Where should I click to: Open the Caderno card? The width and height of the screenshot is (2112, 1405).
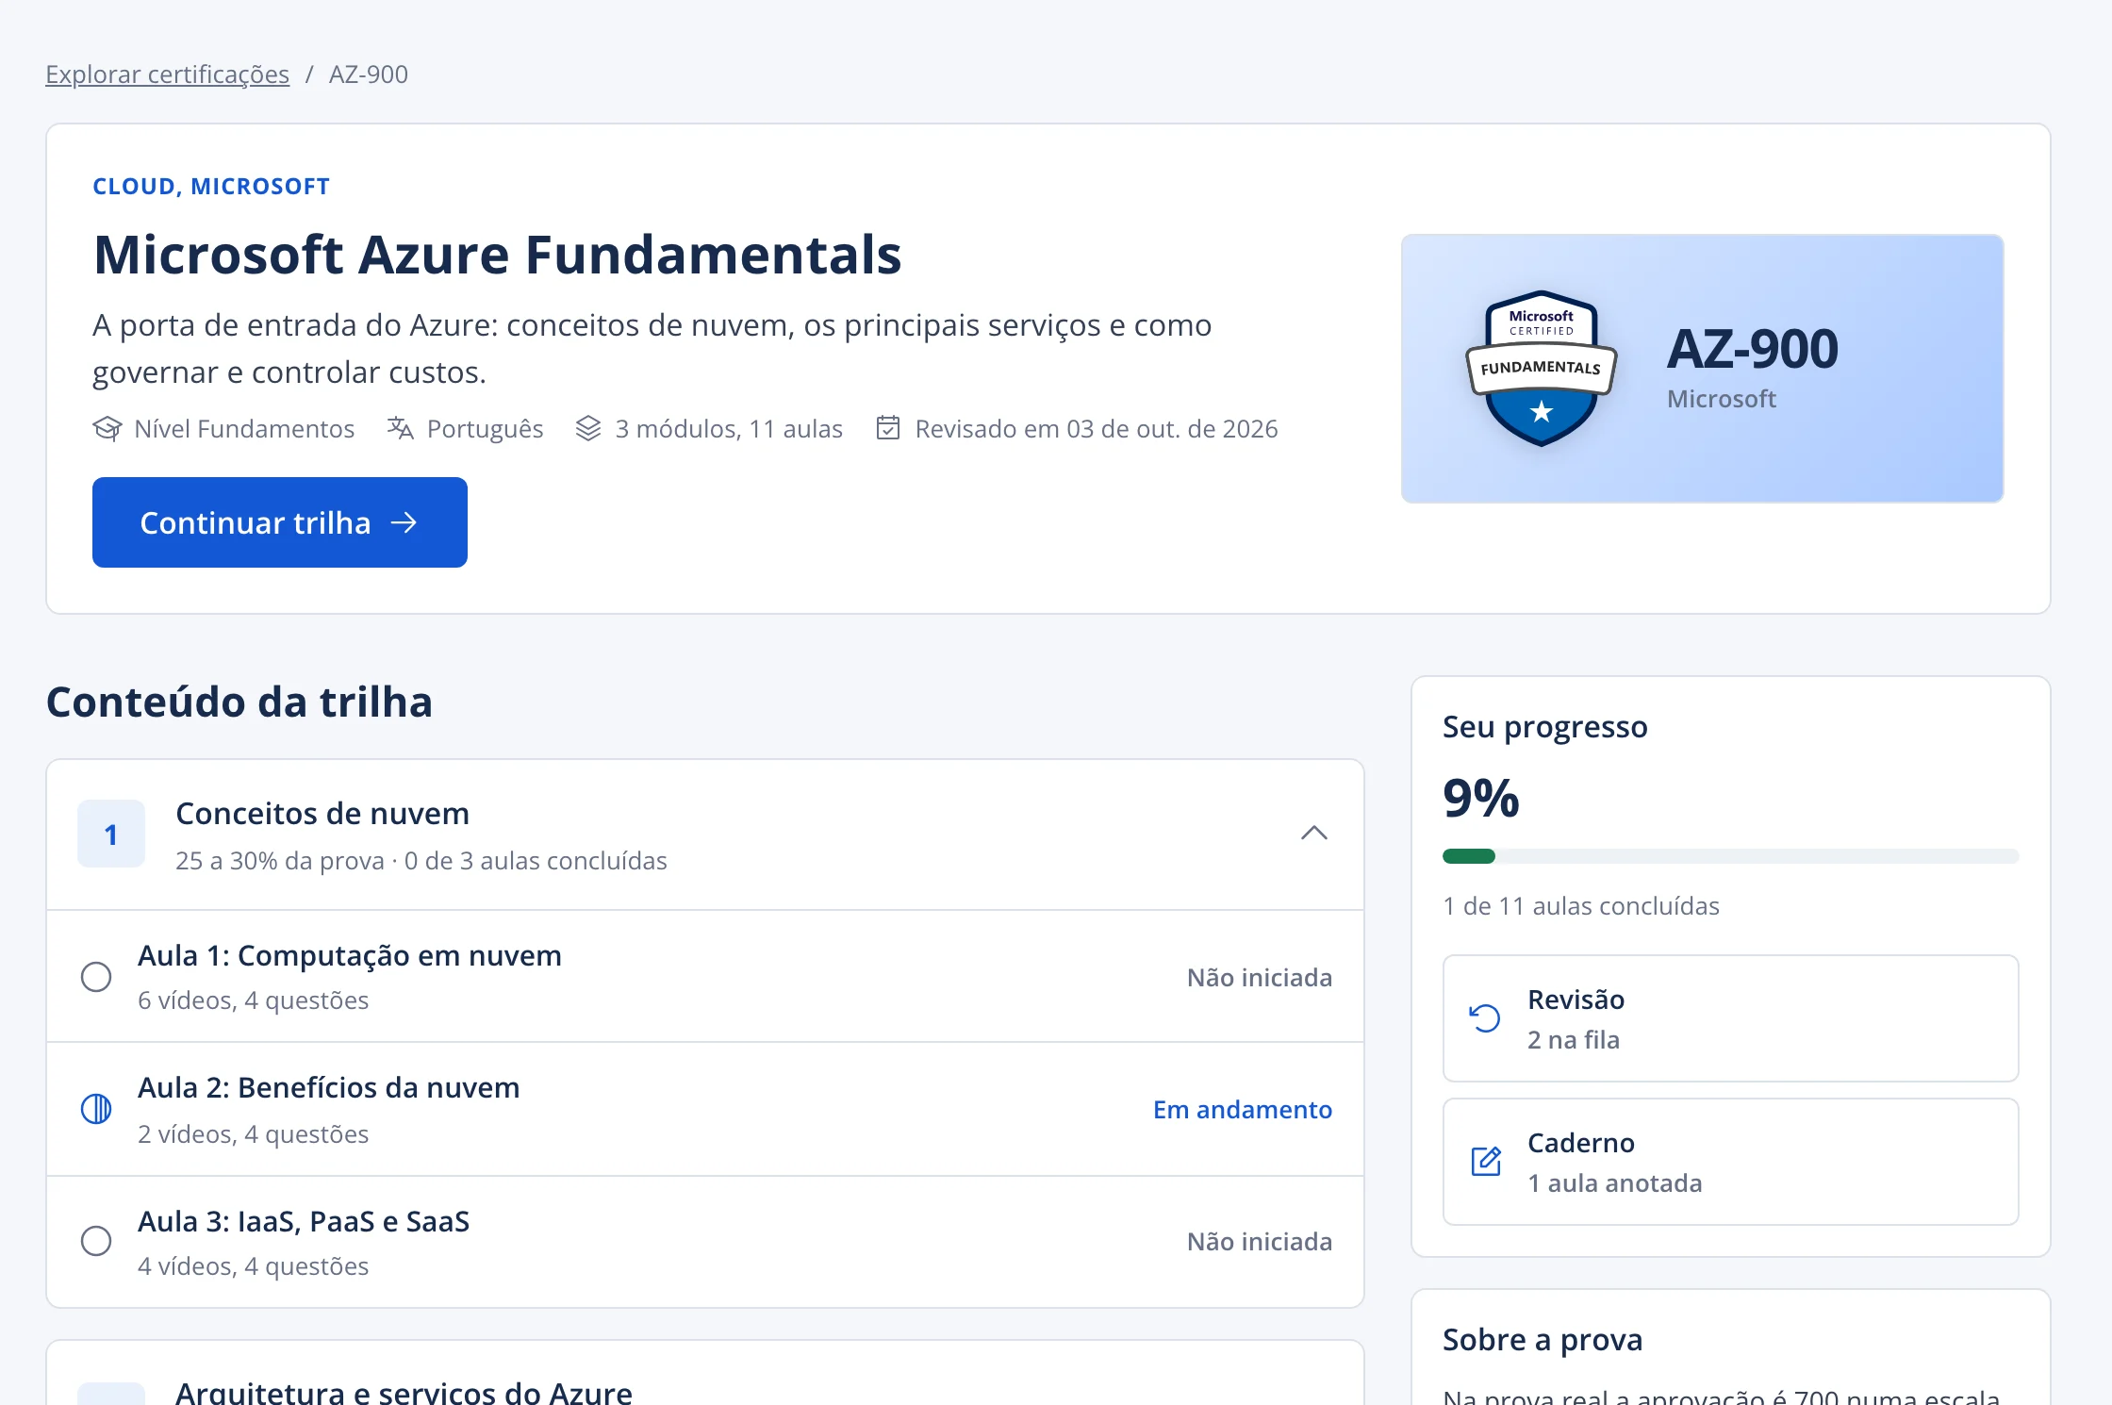(x=1731, y=1162)
